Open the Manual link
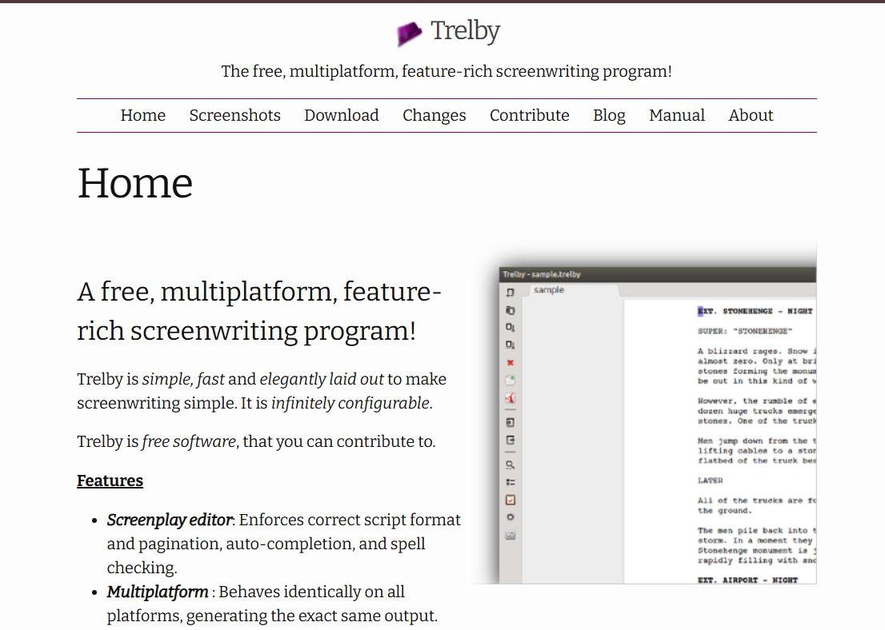This screenshot has width=885, height=630. (677, 116)
